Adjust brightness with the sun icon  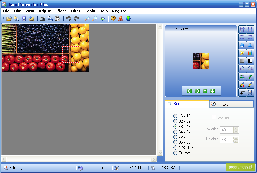tap(242, 53)
